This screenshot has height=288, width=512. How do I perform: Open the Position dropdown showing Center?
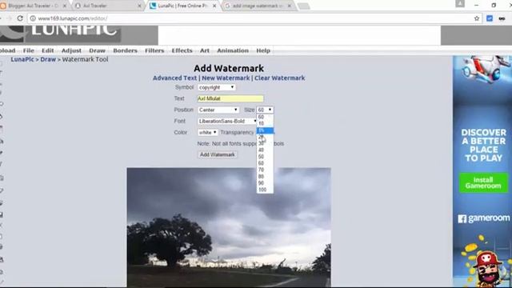(218, 110)
